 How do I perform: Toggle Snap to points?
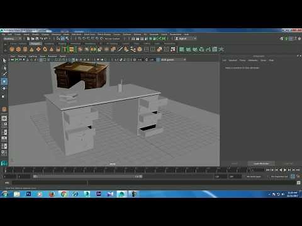[88, 38]
